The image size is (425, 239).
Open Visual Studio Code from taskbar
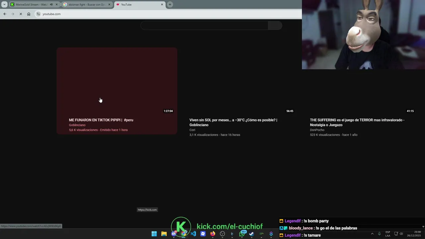(x=193, y=234)
